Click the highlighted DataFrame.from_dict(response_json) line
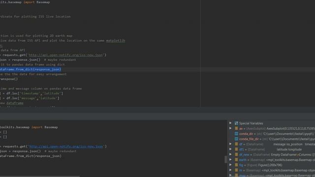This screenshot has width=315, height=177. (31, 69)
